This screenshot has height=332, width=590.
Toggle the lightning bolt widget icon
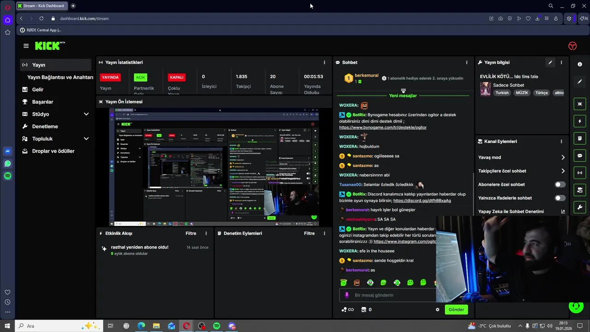(580, 121)
